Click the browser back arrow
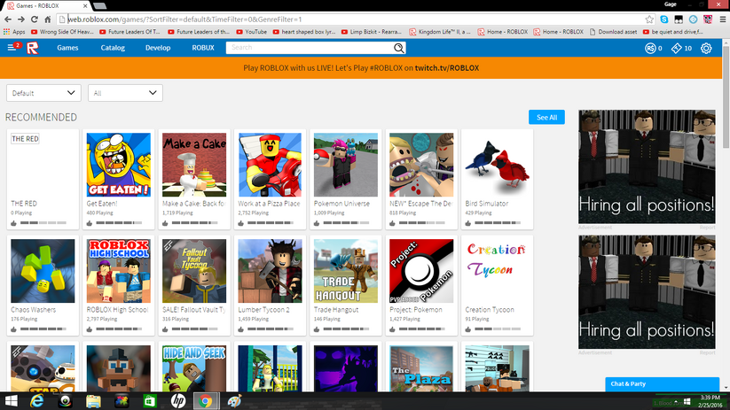Viewport: 730px width, 410px height. [8, 19]
